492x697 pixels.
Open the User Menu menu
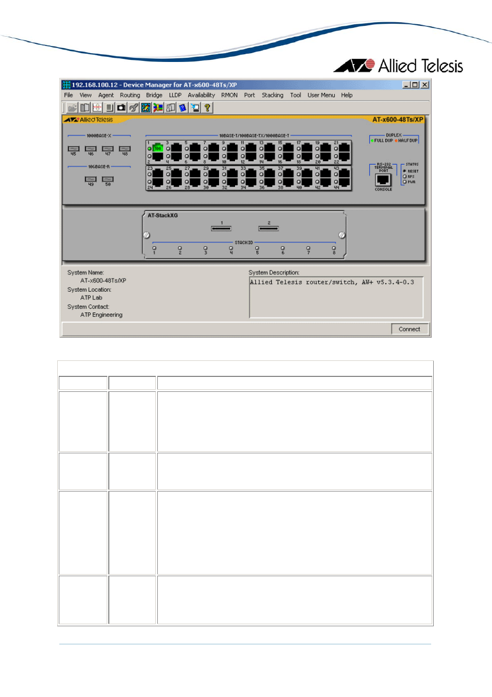(321, 95)
